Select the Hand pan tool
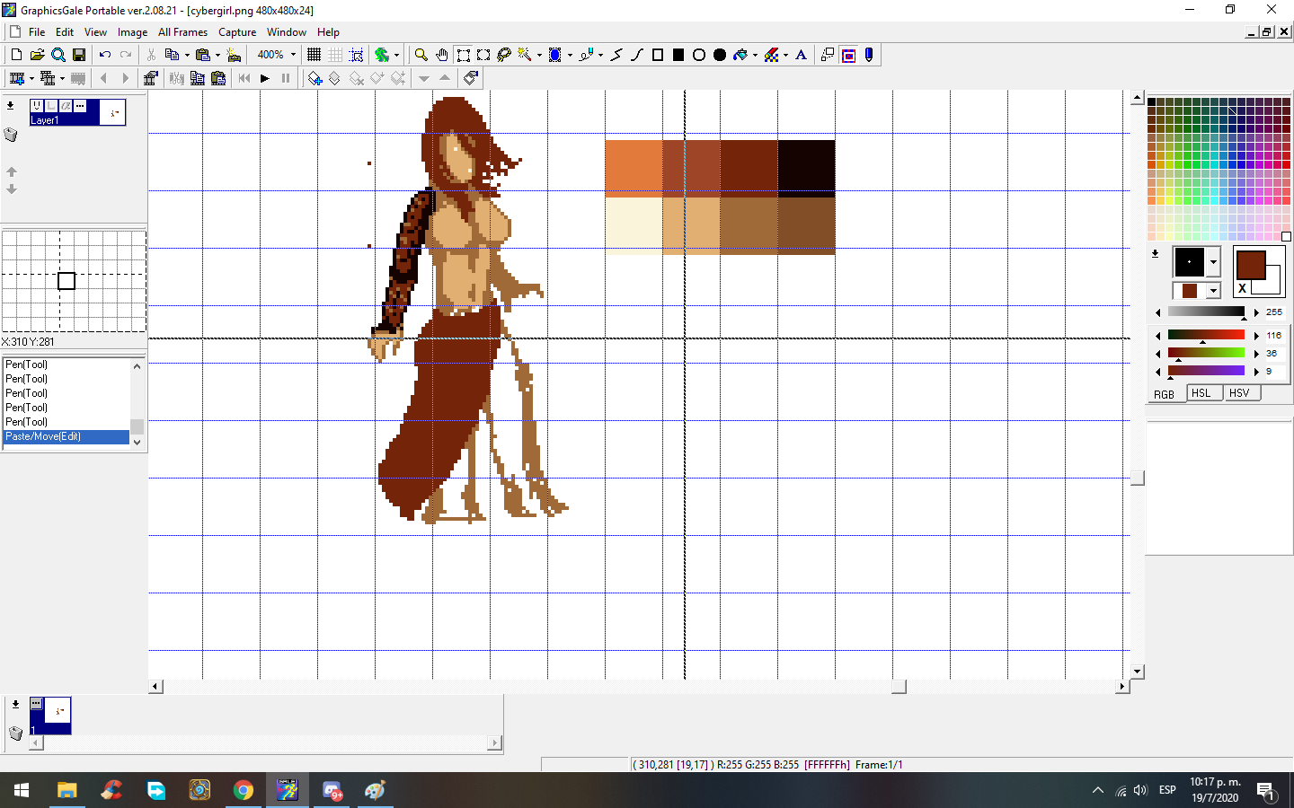The image size is (1294, 808). pos(442,55)
